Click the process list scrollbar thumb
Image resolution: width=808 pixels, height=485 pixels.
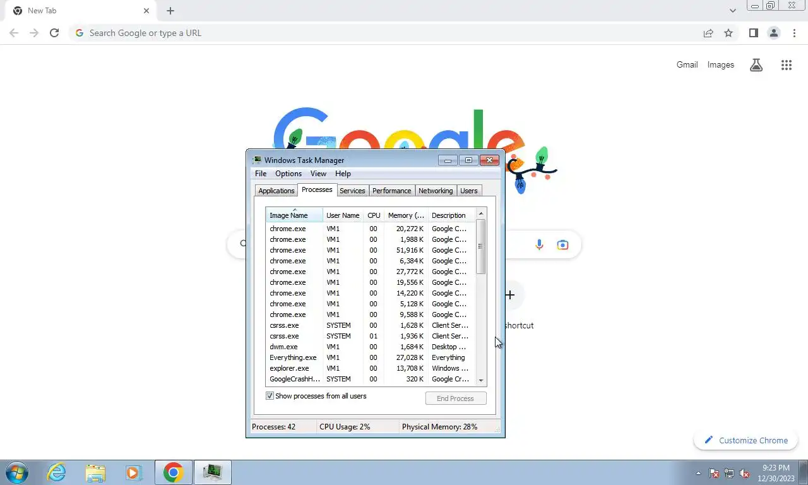481,246
